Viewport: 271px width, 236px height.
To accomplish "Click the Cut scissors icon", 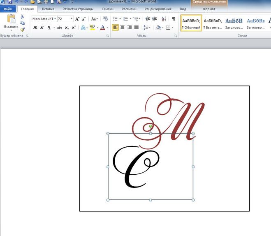I will pyautogui.click(x=22, y=17).
